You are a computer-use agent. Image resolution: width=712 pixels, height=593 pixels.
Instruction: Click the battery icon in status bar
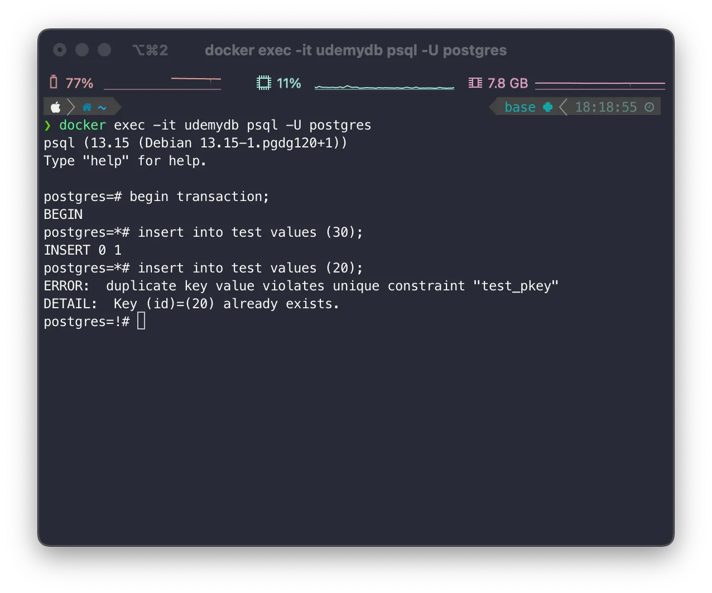click(54, 82)
